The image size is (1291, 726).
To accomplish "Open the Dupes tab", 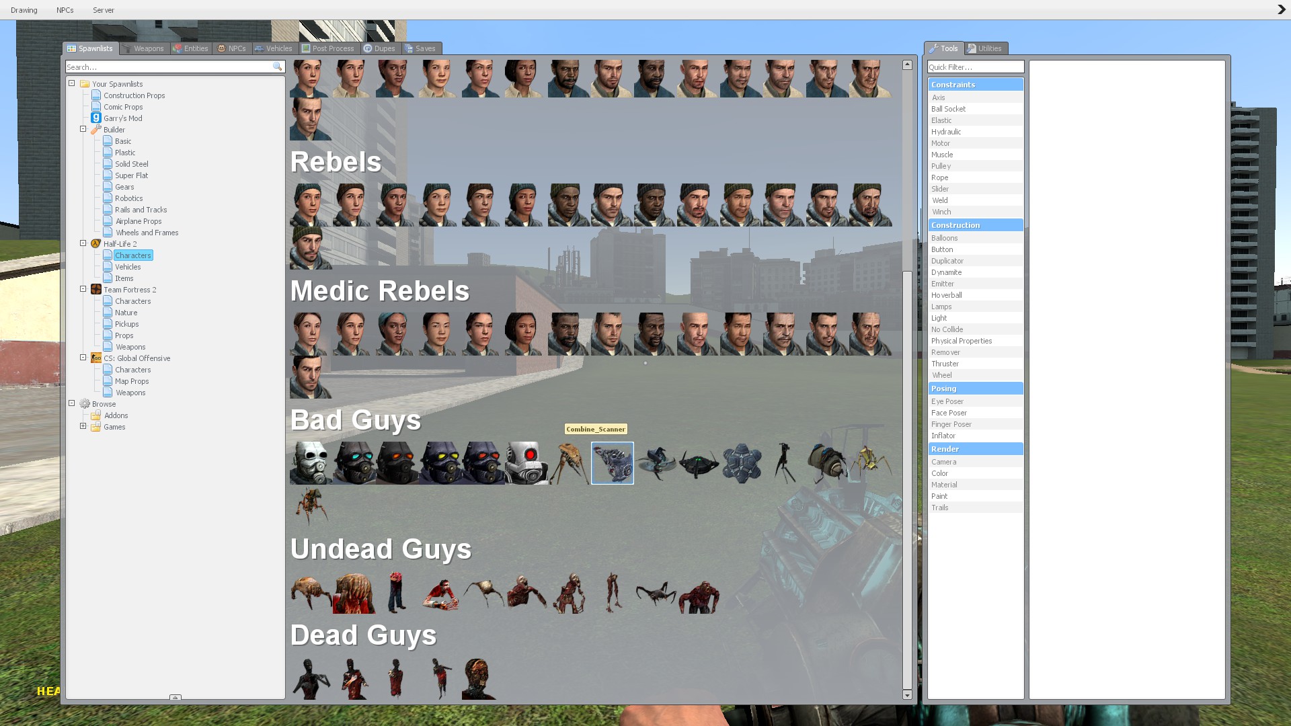I will (380, 48).
